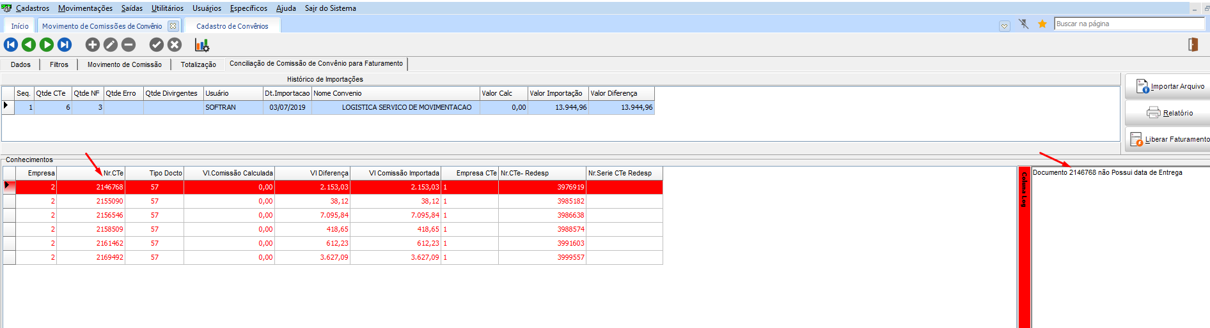Click difference value 7.095,84 cell
Image resolution: width=1210 pixels, height=328 pixels.
click(312, 215)
